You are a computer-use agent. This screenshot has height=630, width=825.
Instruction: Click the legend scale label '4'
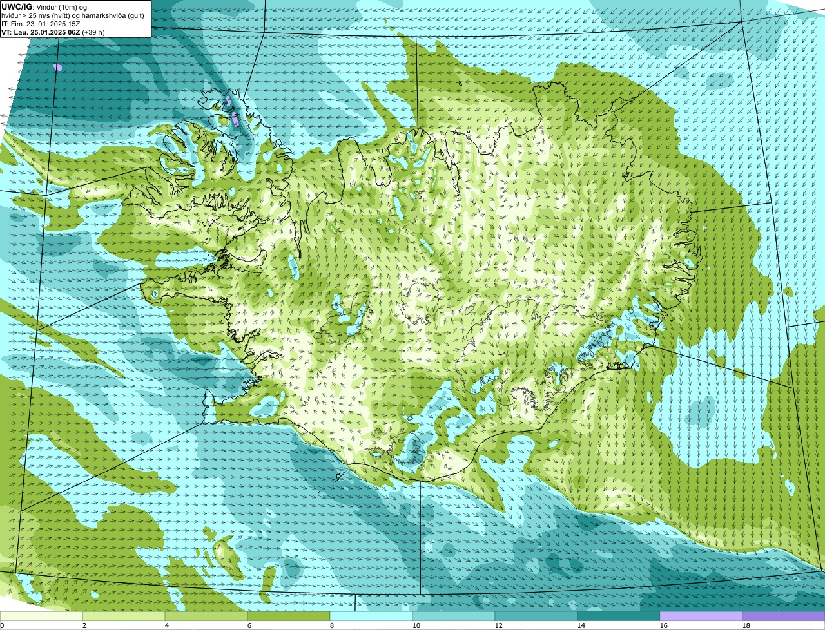pyautogui.click(x=167, y=625)
